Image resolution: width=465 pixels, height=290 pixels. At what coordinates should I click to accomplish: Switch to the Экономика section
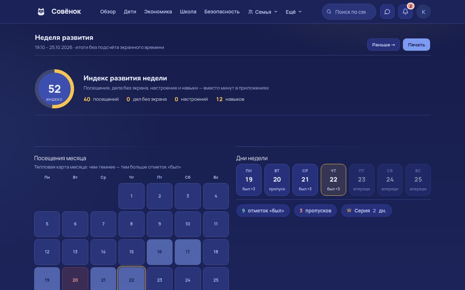[158, 12]
